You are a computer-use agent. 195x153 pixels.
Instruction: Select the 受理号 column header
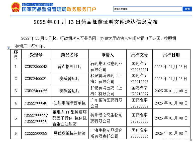coord(36,55)
